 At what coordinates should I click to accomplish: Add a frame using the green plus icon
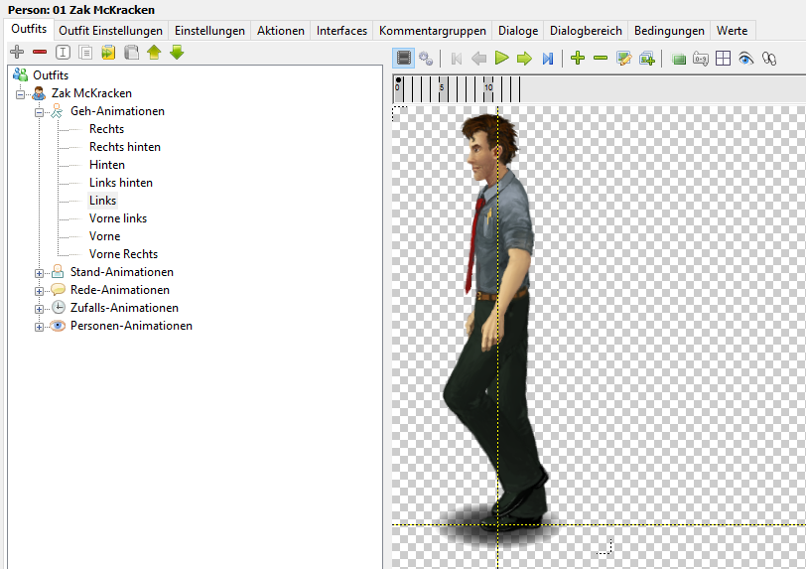pos(578,59)
